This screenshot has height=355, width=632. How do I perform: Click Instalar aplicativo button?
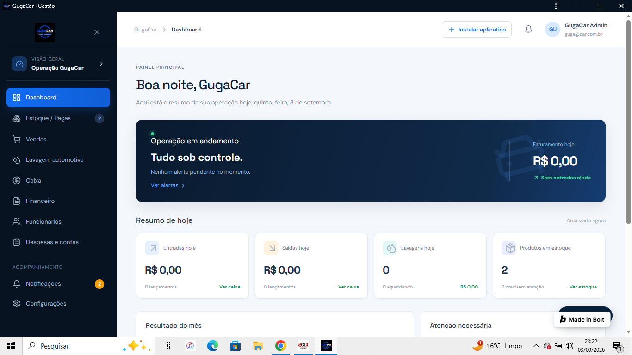pos(477,30)
